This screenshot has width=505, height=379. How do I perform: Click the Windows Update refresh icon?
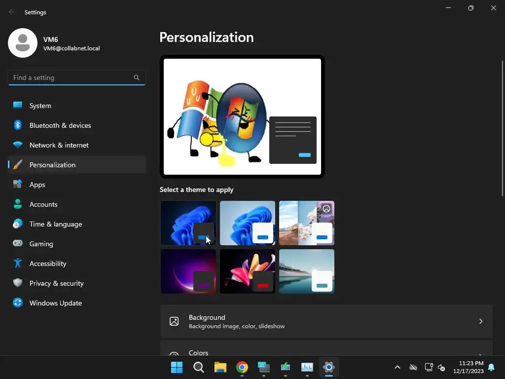(x=18, y=303)
